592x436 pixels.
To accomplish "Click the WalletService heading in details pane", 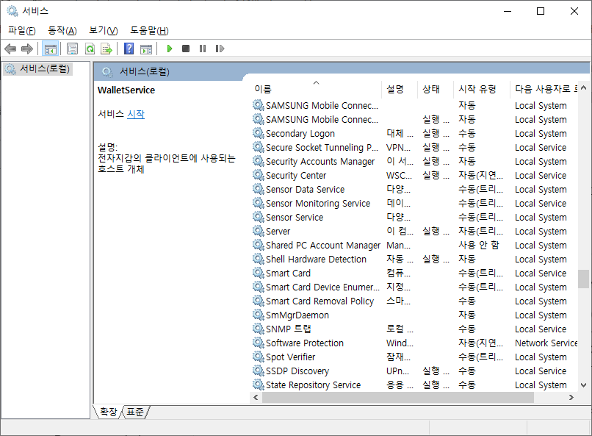I will [126, 90].
